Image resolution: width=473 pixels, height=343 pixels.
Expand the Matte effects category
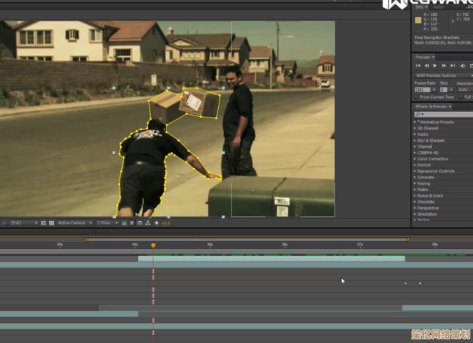point(415,190)
